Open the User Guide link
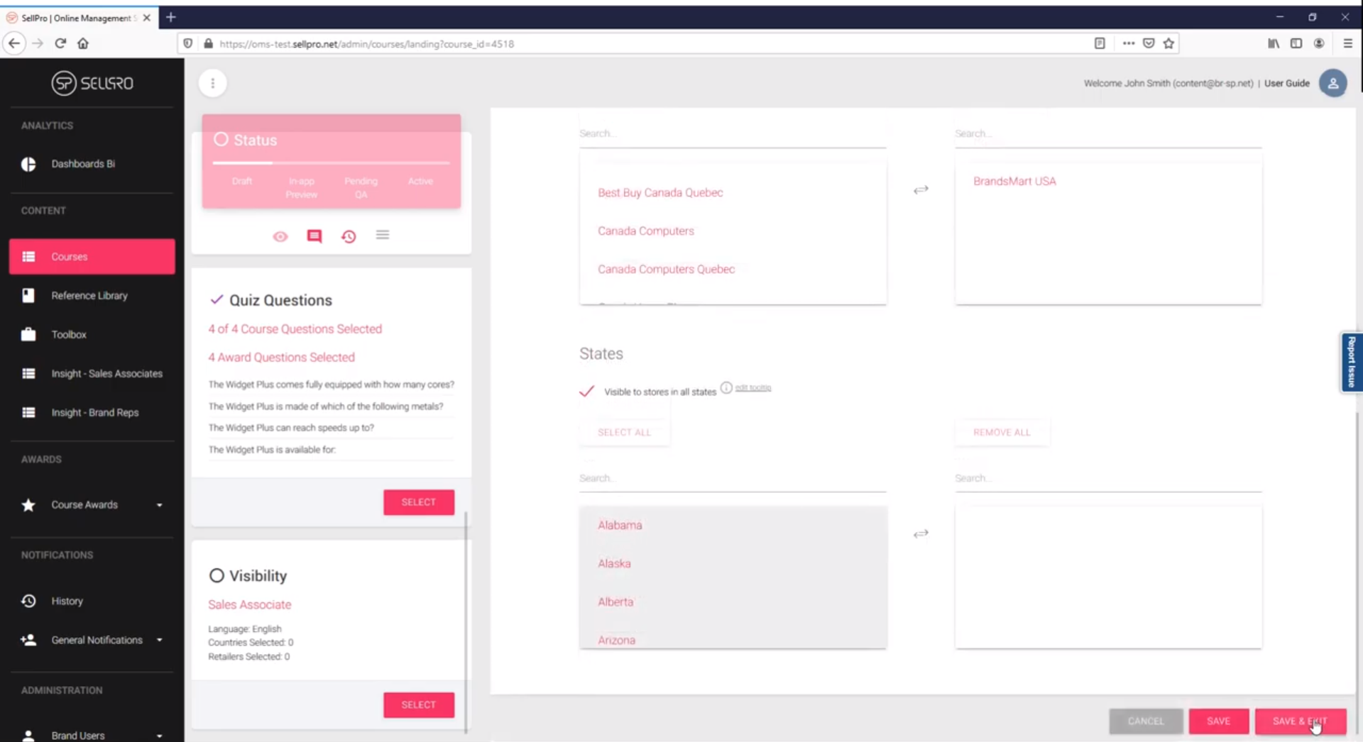Screen dimensions: 1363x742 [x=1286, y=83]
